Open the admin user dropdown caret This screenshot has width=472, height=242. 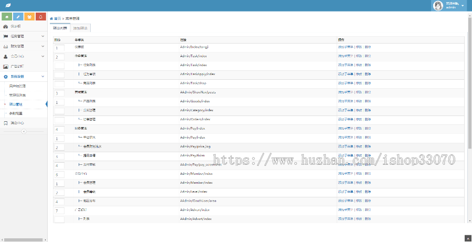coord(463,6)
